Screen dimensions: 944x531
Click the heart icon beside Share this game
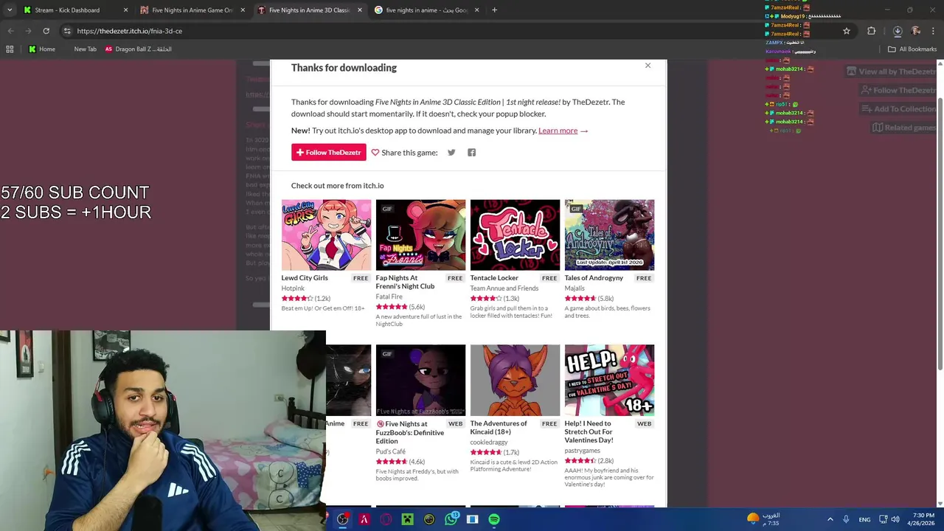click(375, 153)
